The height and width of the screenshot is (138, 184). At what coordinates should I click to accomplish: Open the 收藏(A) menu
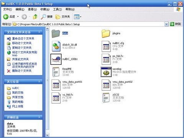[x=45, y=9]
